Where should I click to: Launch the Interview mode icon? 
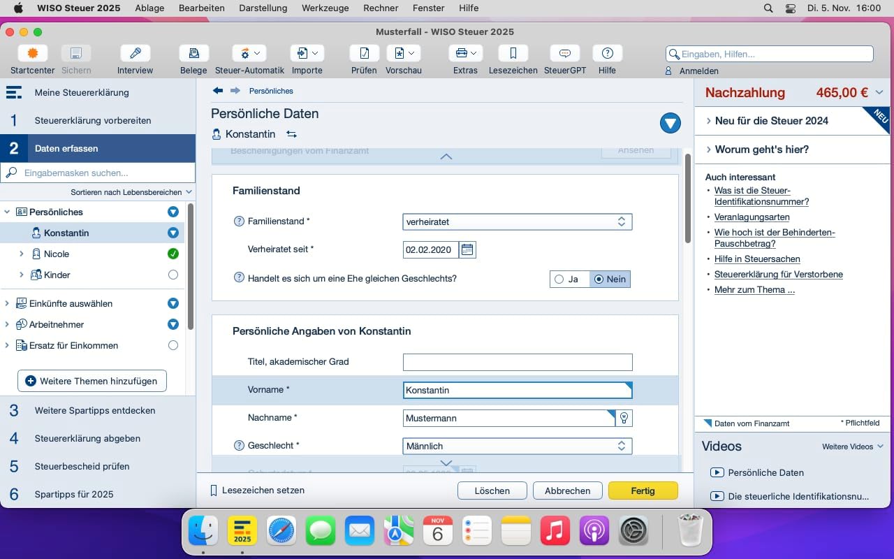click(135, 54)
